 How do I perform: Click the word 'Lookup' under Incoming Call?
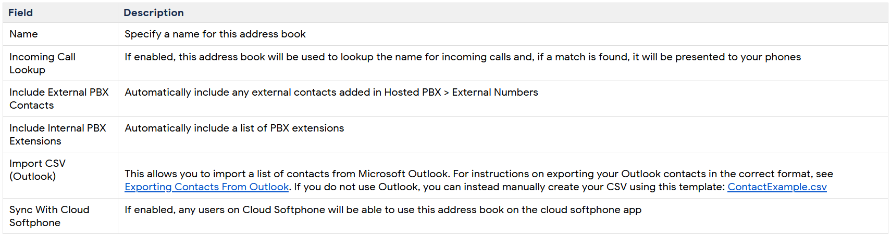pos(27,70)
